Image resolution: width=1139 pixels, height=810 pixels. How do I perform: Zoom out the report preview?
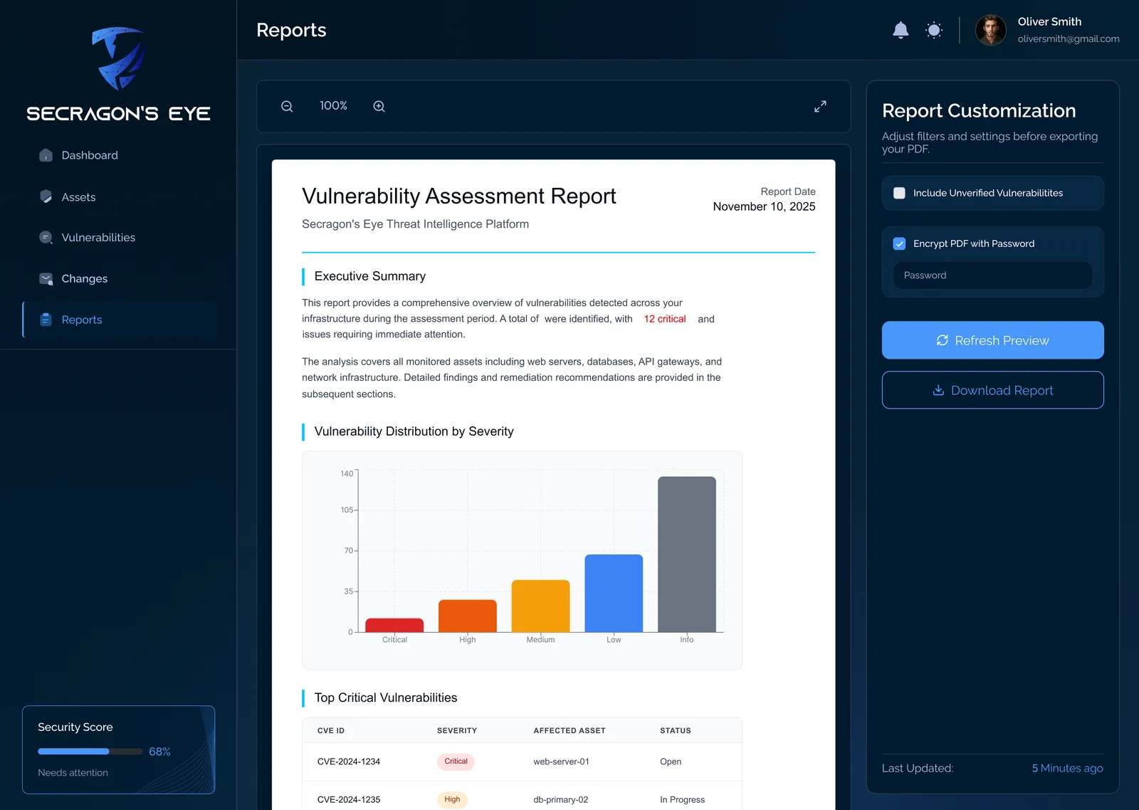click(x=287, y=106)
